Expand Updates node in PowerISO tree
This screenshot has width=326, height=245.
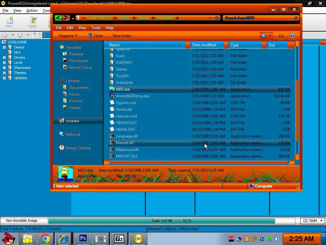[4, 78]
